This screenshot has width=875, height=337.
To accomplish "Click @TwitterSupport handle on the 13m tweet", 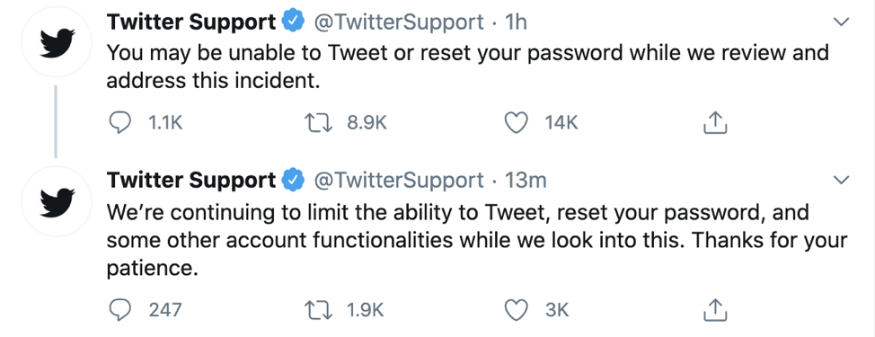I will pyautogui.click(x=399, y=181).
